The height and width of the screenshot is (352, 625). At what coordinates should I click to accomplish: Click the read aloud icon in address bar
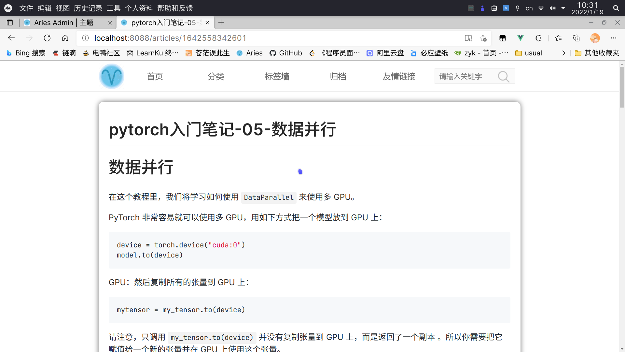point(468,38)
